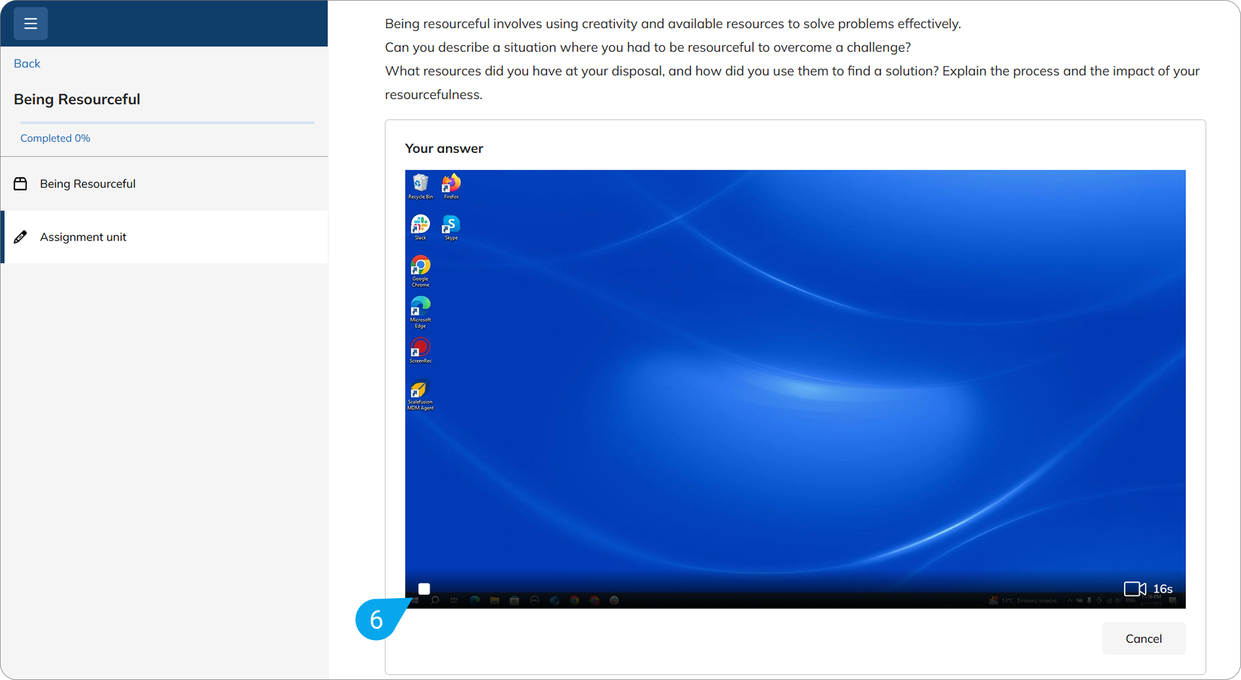Click the '16s' recording timer text
Viewport: 1241px width, 680px height.
(1163, 589)
